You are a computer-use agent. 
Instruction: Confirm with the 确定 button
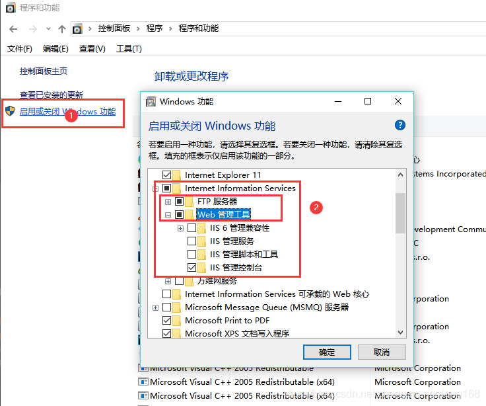327,352
